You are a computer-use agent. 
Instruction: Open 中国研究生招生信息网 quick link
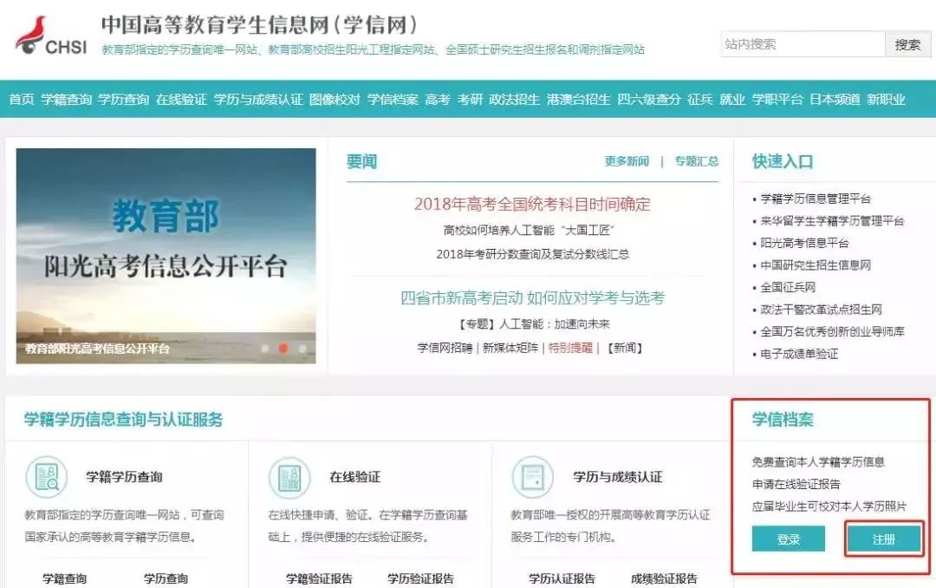point(816,265)
